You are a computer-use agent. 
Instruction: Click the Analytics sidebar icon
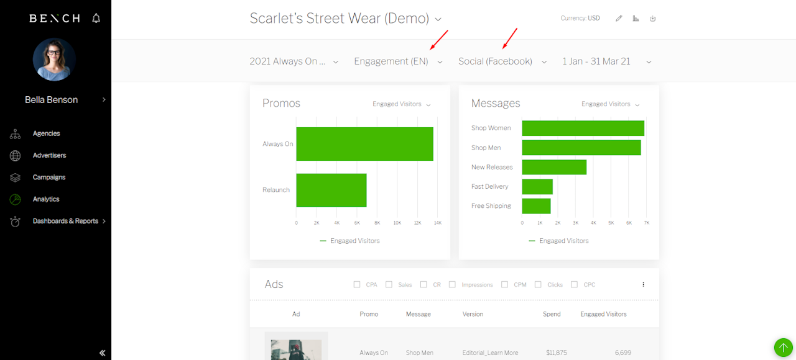pos(16,199)
